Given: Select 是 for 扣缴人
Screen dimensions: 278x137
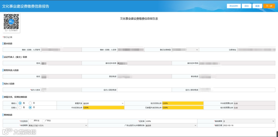Looking at the screenshot, I should click(20, 107).
